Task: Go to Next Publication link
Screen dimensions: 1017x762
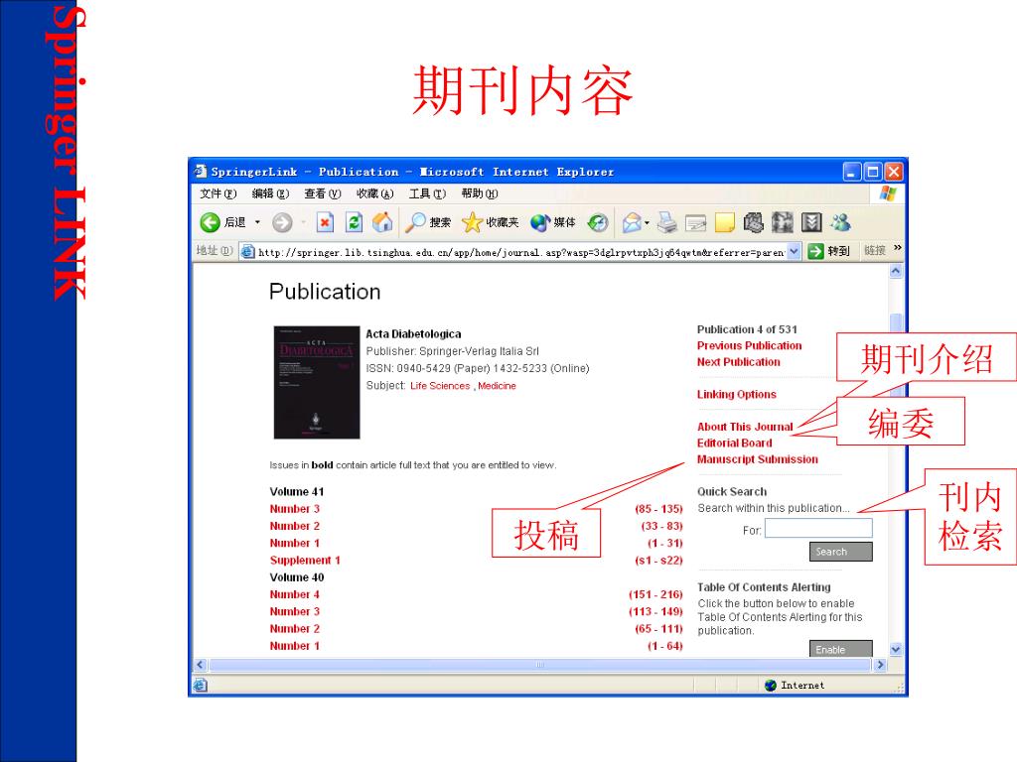Action: point(738,362)
